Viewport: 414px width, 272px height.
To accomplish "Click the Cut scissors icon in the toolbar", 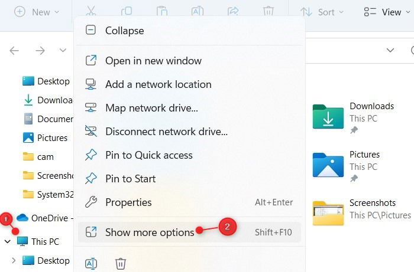I will pos(90,11).
